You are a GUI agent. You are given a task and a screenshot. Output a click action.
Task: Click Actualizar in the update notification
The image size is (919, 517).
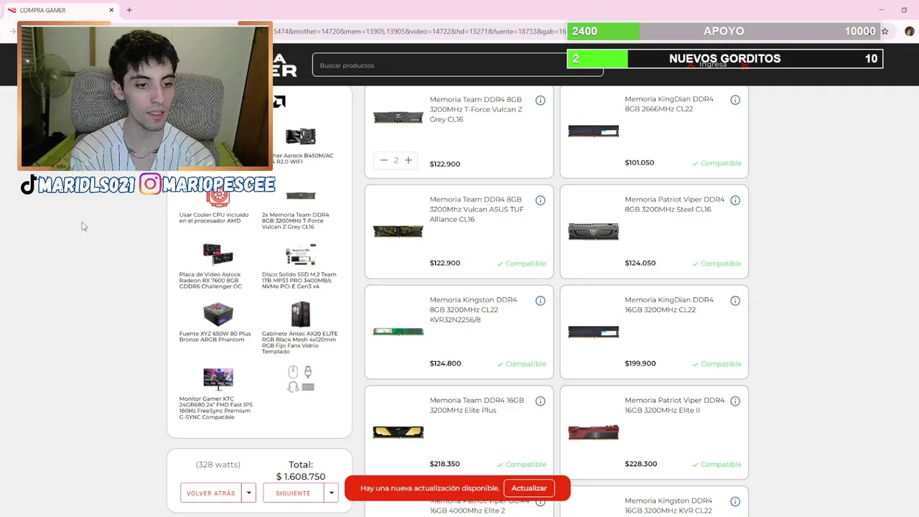[529, 488]
